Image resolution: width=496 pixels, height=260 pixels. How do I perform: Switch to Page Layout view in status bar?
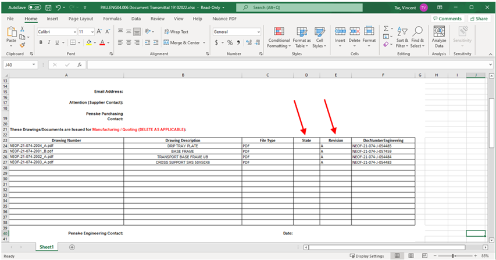411,255
